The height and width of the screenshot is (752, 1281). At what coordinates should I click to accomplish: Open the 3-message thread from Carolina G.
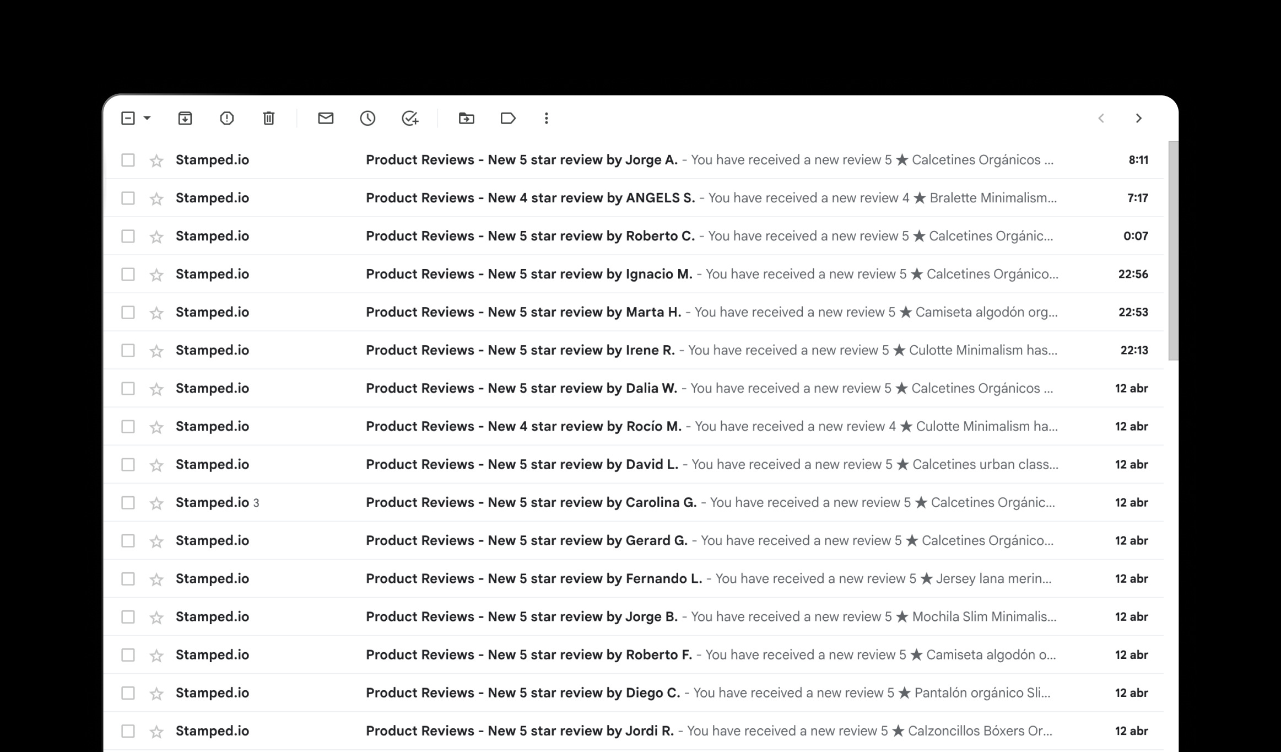(x=634, y=502)
